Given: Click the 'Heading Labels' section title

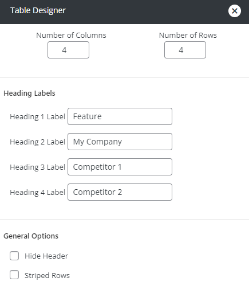Looking at the screenshot, I should click(x=29, y=93).
